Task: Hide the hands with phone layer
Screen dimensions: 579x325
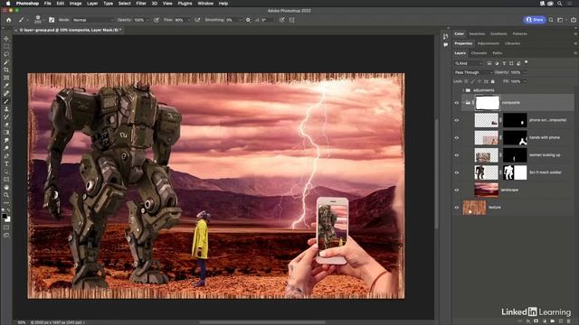Action: (457, 138)
